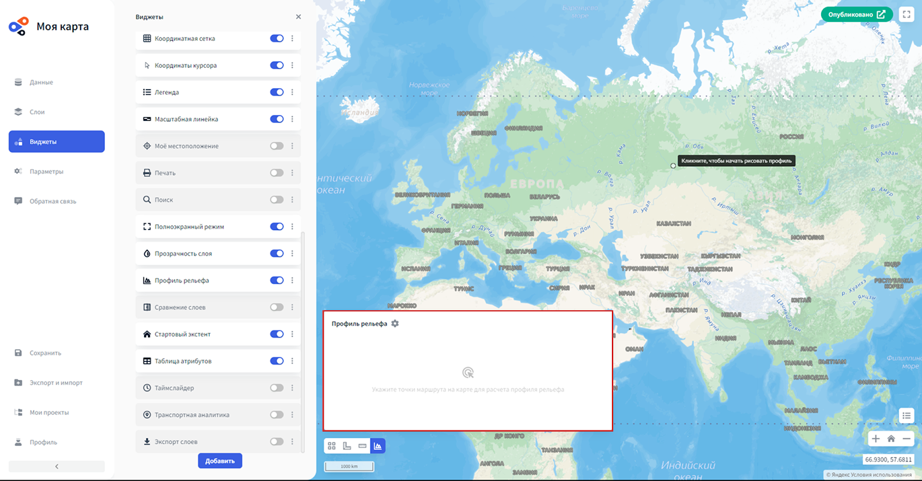Open options menu for Масштабная линейка
This screenshot has width=922, height=481.
point(292,119)
